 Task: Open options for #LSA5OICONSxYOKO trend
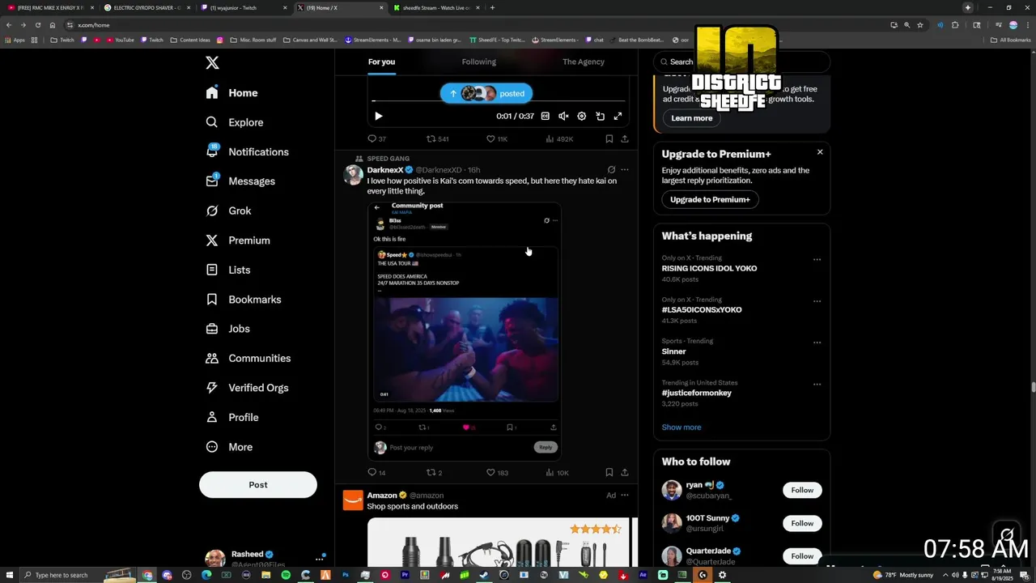click(x=817, y=301)
